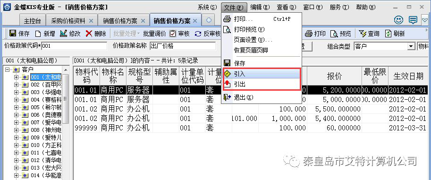Add a new tab with plus icon
Screen dimensions: 431x180
pyautogui.click(x=209, y=20)
